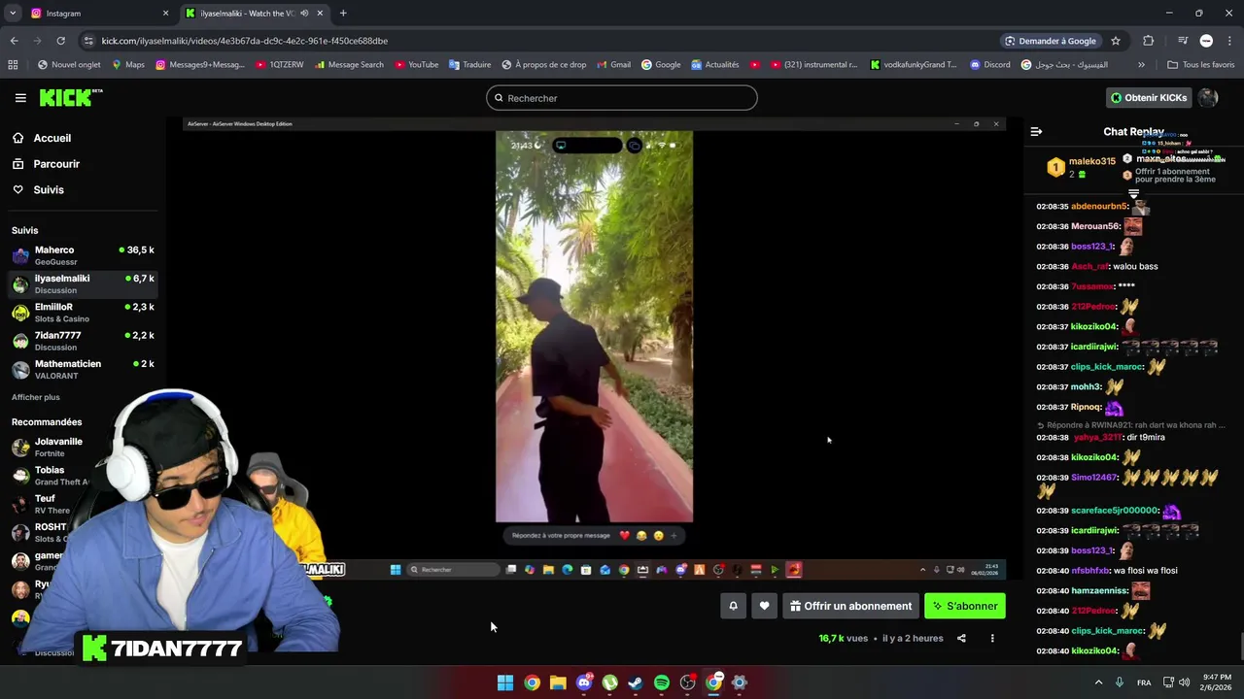Image resolution: width=1244 pixels, height=699 pixels.
Task: Open Spotify from the taskbar
Action: [x=662, y=682]
